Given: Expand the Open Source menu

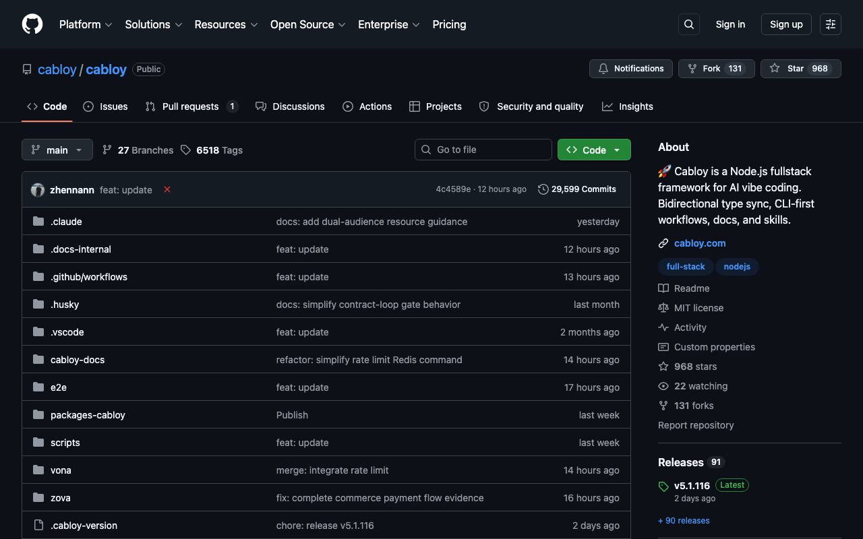Looking at the screenshot, I should point(308,24).
